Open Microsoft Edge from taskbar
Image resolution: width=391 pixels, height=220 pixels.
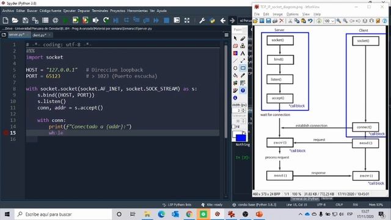pyautogui.click(x=161, y=214)
